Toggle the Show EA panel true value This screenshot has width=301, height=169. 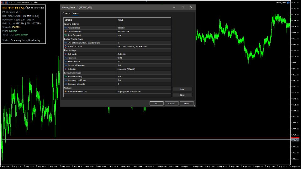pos(144,35)
